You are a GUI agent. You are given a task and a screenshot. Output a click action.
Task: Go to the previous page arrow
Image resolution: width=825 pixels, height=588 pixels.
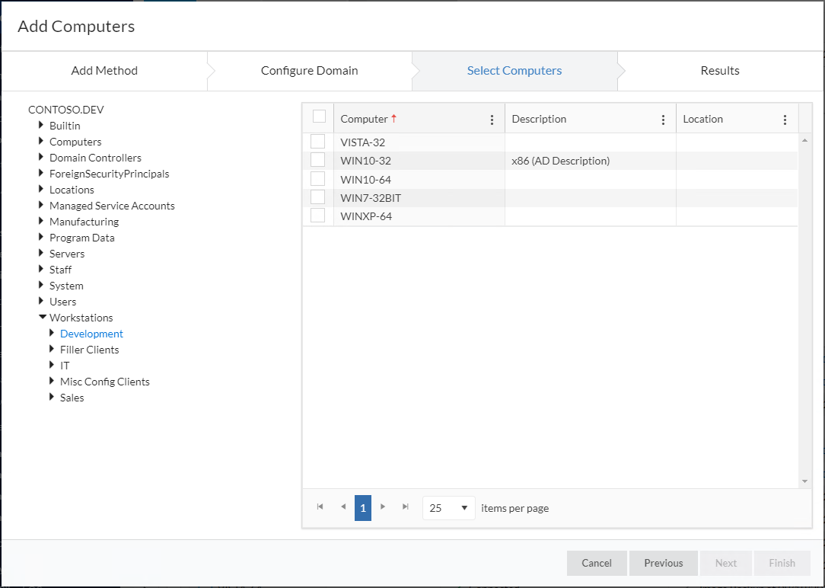342,507
